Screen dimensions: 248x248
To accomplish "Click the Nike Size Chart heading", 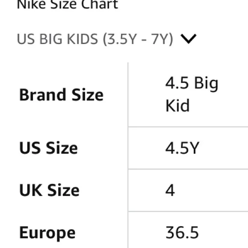I will [68, 4].
